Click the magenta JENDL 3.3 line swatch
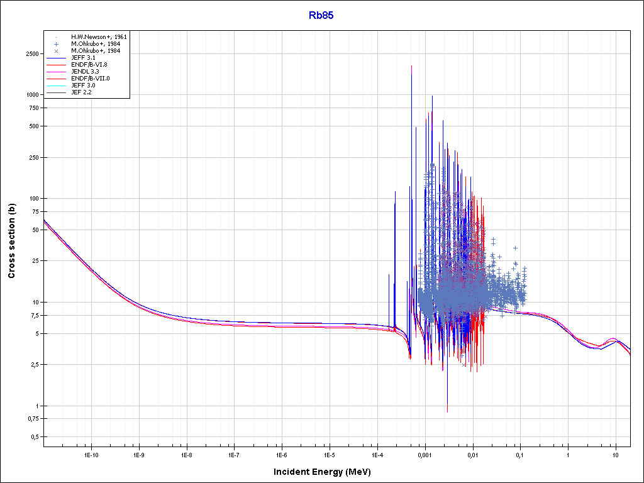 57,72
